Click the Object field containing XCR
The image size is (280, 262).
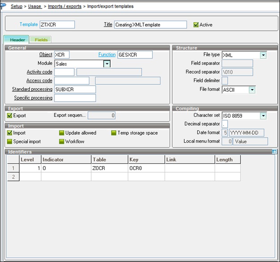tap(62, 55)
